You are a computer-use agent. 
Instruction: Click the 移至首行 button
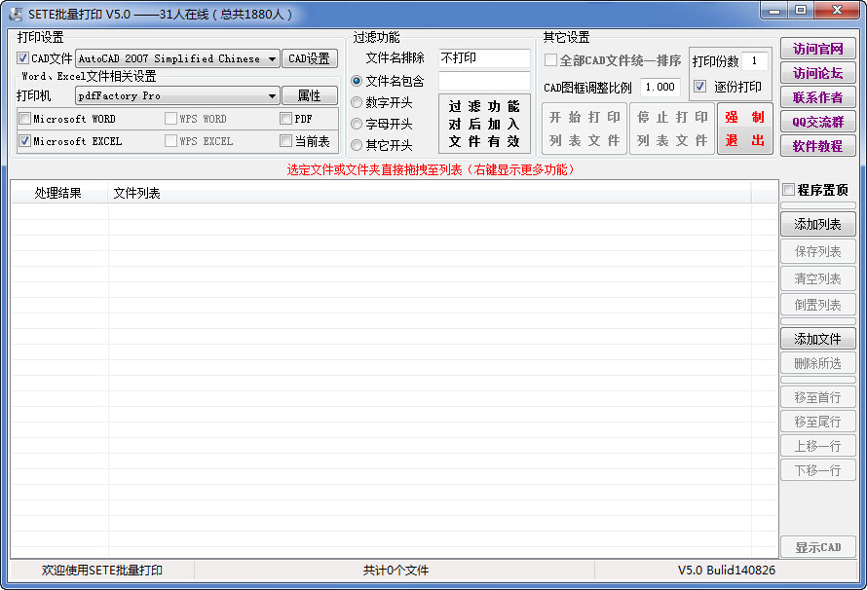coord(817,397)
